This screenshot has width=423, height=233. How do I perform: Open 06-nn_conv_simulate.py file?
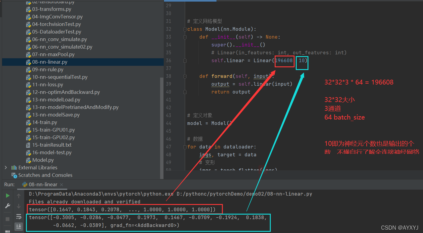[59, 39]
